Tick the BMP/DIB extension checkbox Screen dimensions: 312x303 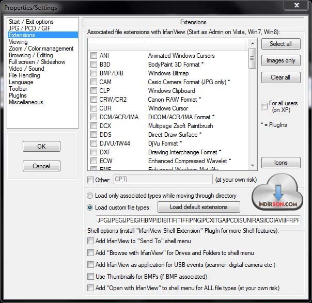coord(93,73)
